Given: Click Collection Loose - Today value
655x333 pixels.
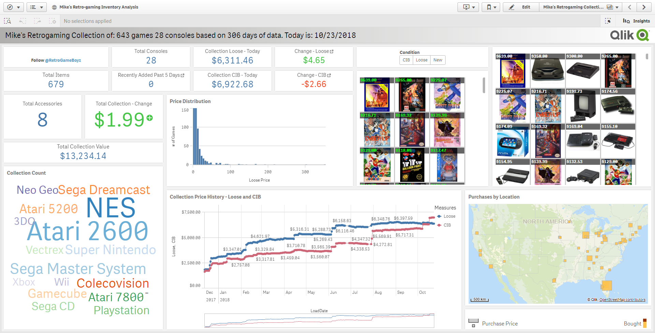Looking at the screenshot, I should [232, 60].
